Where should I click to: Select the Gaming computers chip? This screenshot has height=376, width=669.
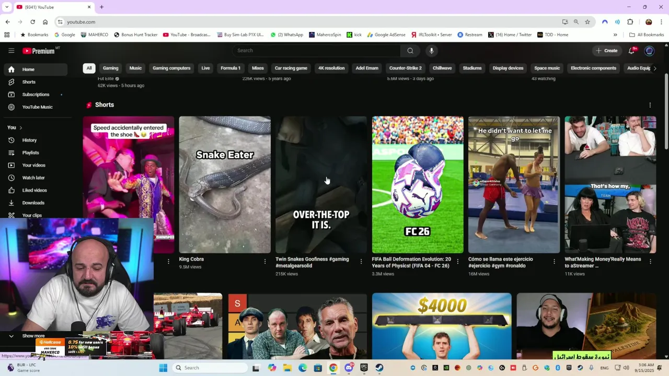coord(171,68)
